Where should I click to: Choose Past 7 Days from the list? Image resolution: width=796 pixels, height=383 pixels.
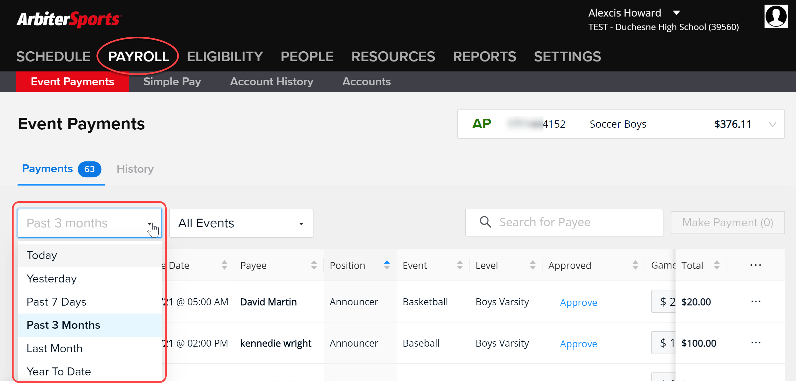click(x=90, y=302)
